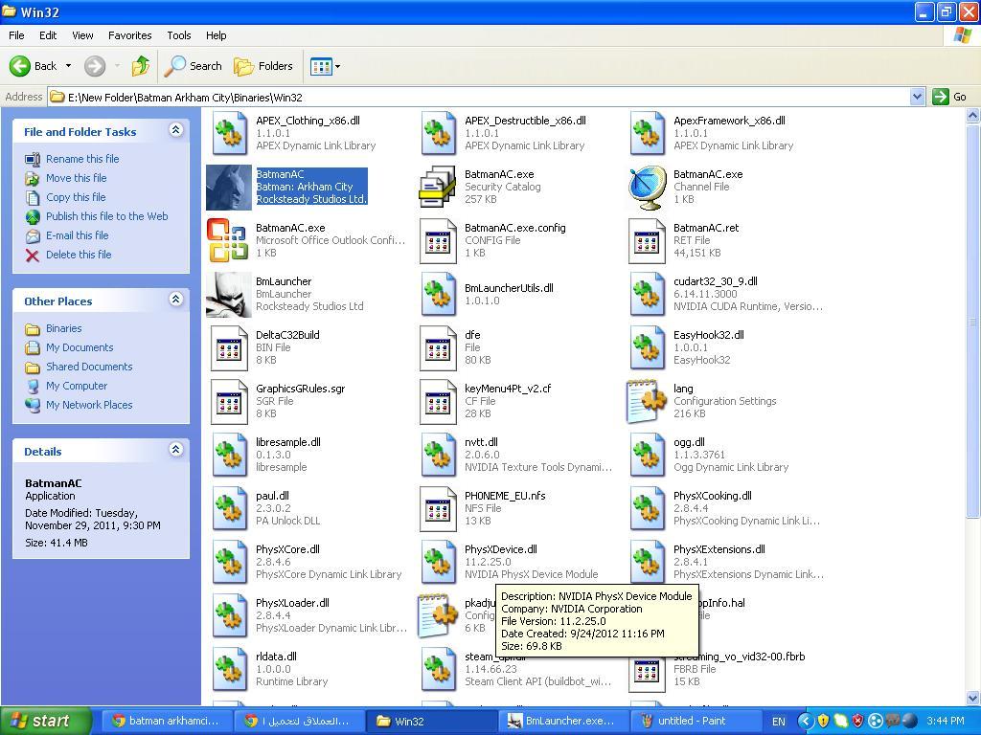Select the BatmanAC.exe Security Catalog icon
This screenshot has height=735, width=981.
click(x=437, y=187)
